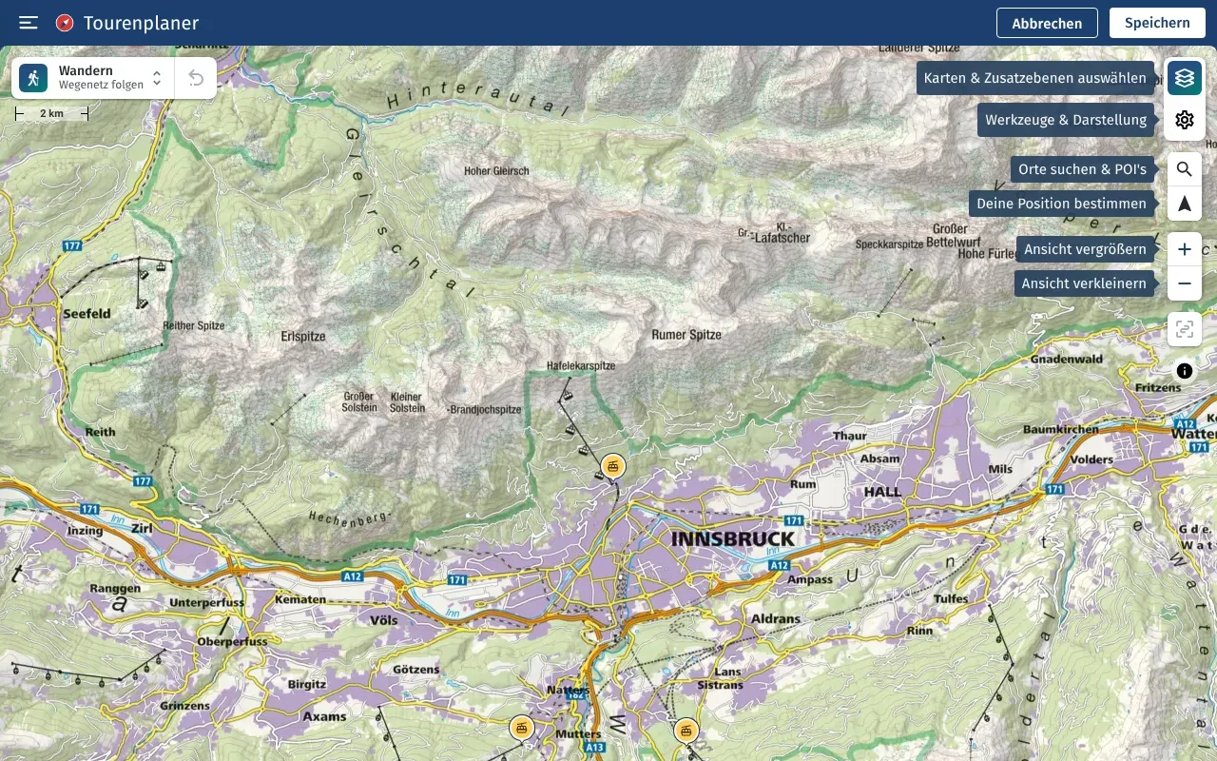Click the fit-route-to-view frame icon
This screenshot has width=1217, height=761.
pyautogui.click(x=1184, y=329)
